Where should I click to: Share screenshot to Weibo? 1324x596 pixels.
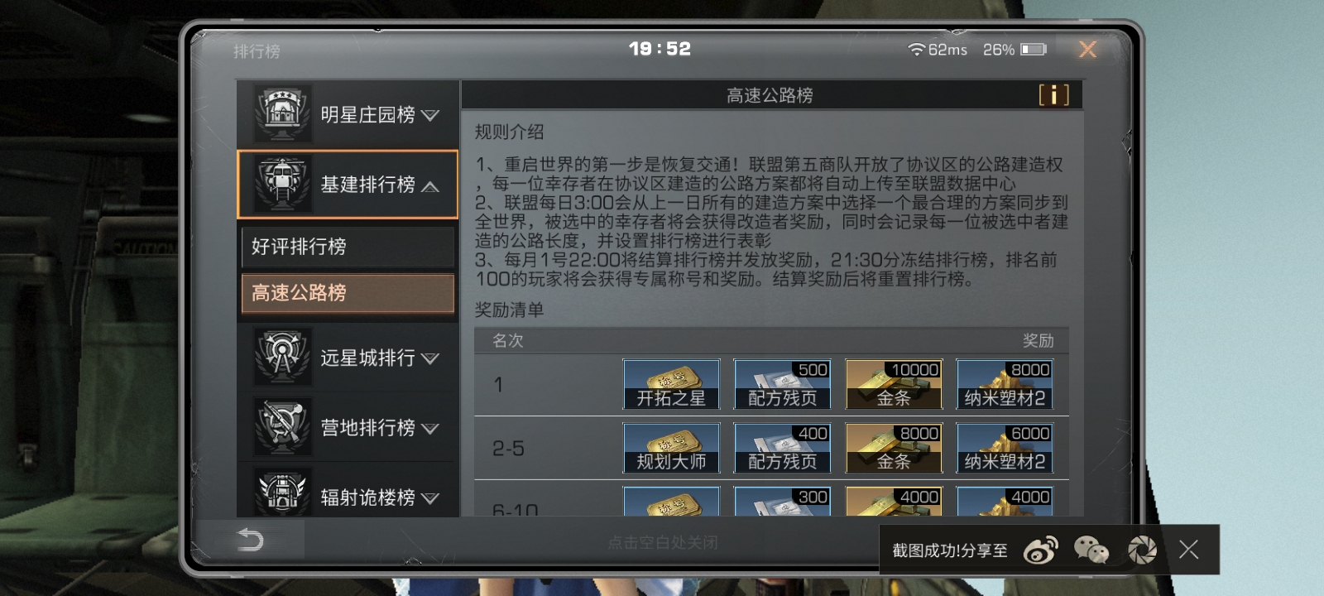1041,550
